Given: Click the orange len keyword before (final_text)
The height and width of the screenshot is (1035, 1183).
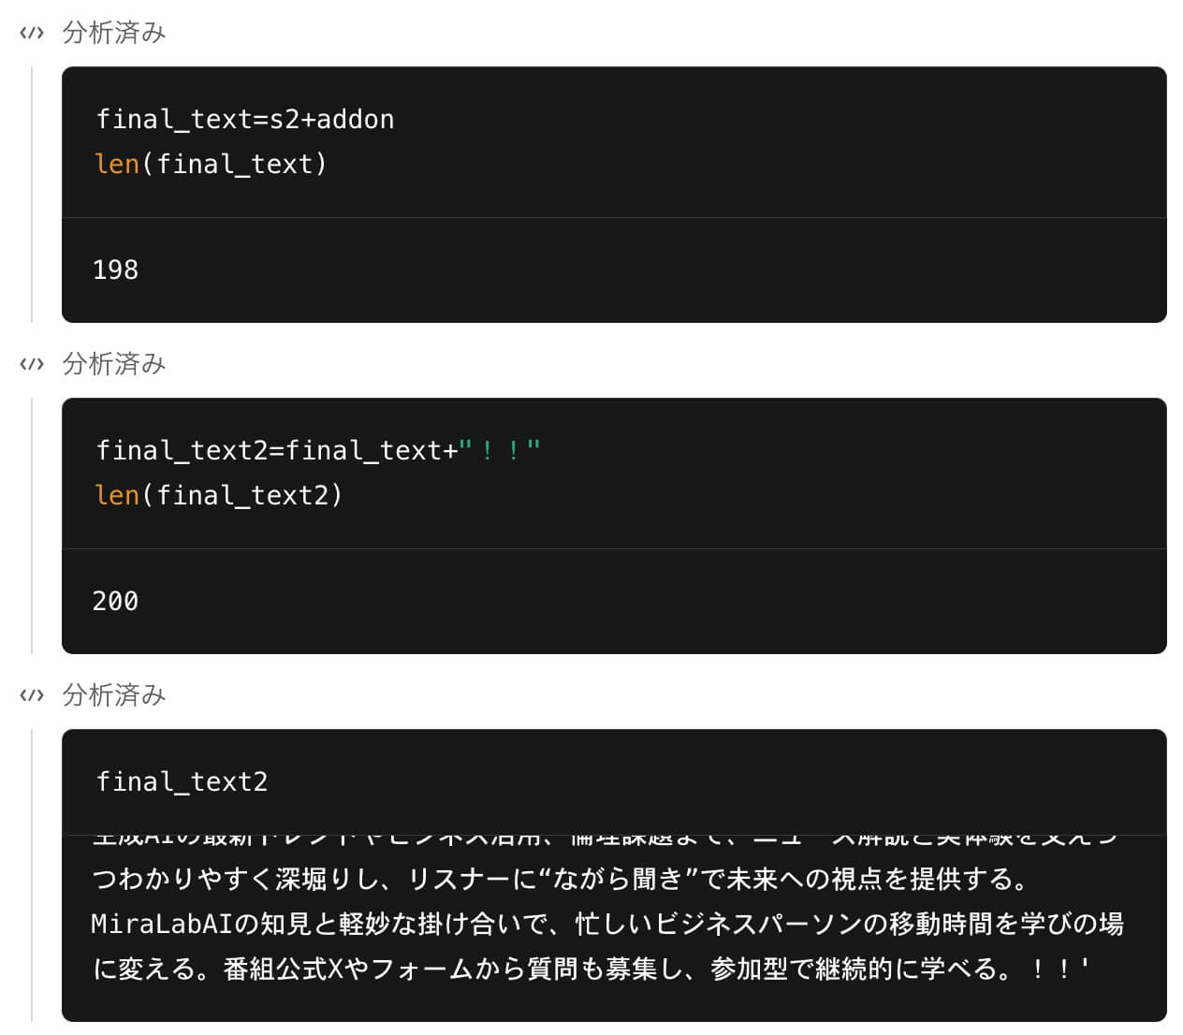Looking at the screenshot, I should tap(117, 165).
